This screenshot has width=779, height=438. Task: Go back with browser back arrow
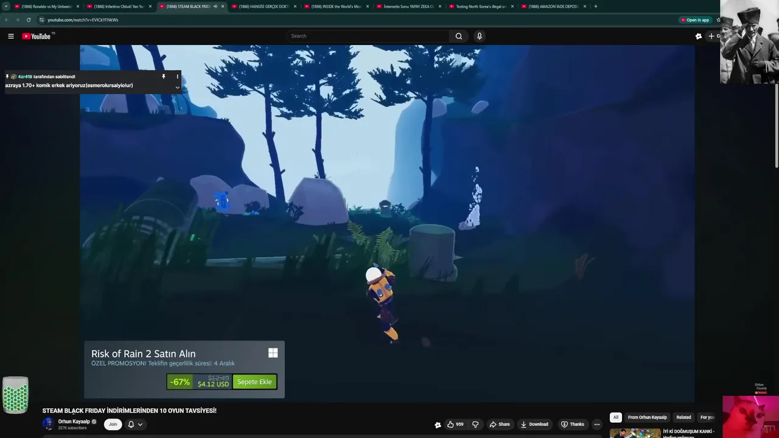[x=7, y=19]
